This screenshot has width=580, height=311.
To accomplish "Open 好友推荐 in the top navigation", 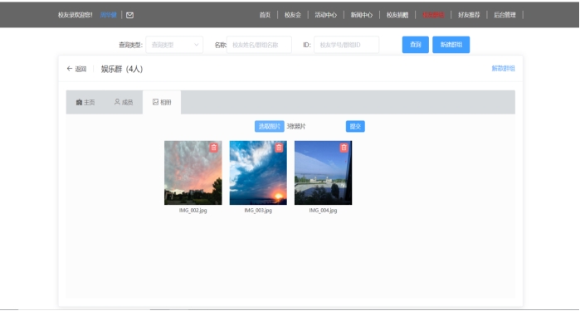I will pyautogui.click(x=469, y=15).
